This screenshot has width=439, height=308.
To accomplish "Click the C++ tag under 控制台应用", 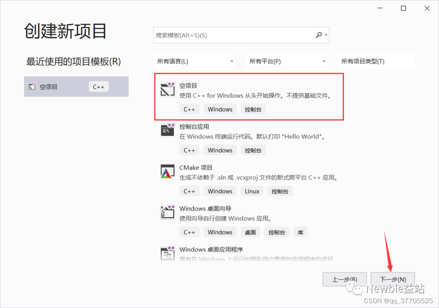I will (x=189, y=151).
